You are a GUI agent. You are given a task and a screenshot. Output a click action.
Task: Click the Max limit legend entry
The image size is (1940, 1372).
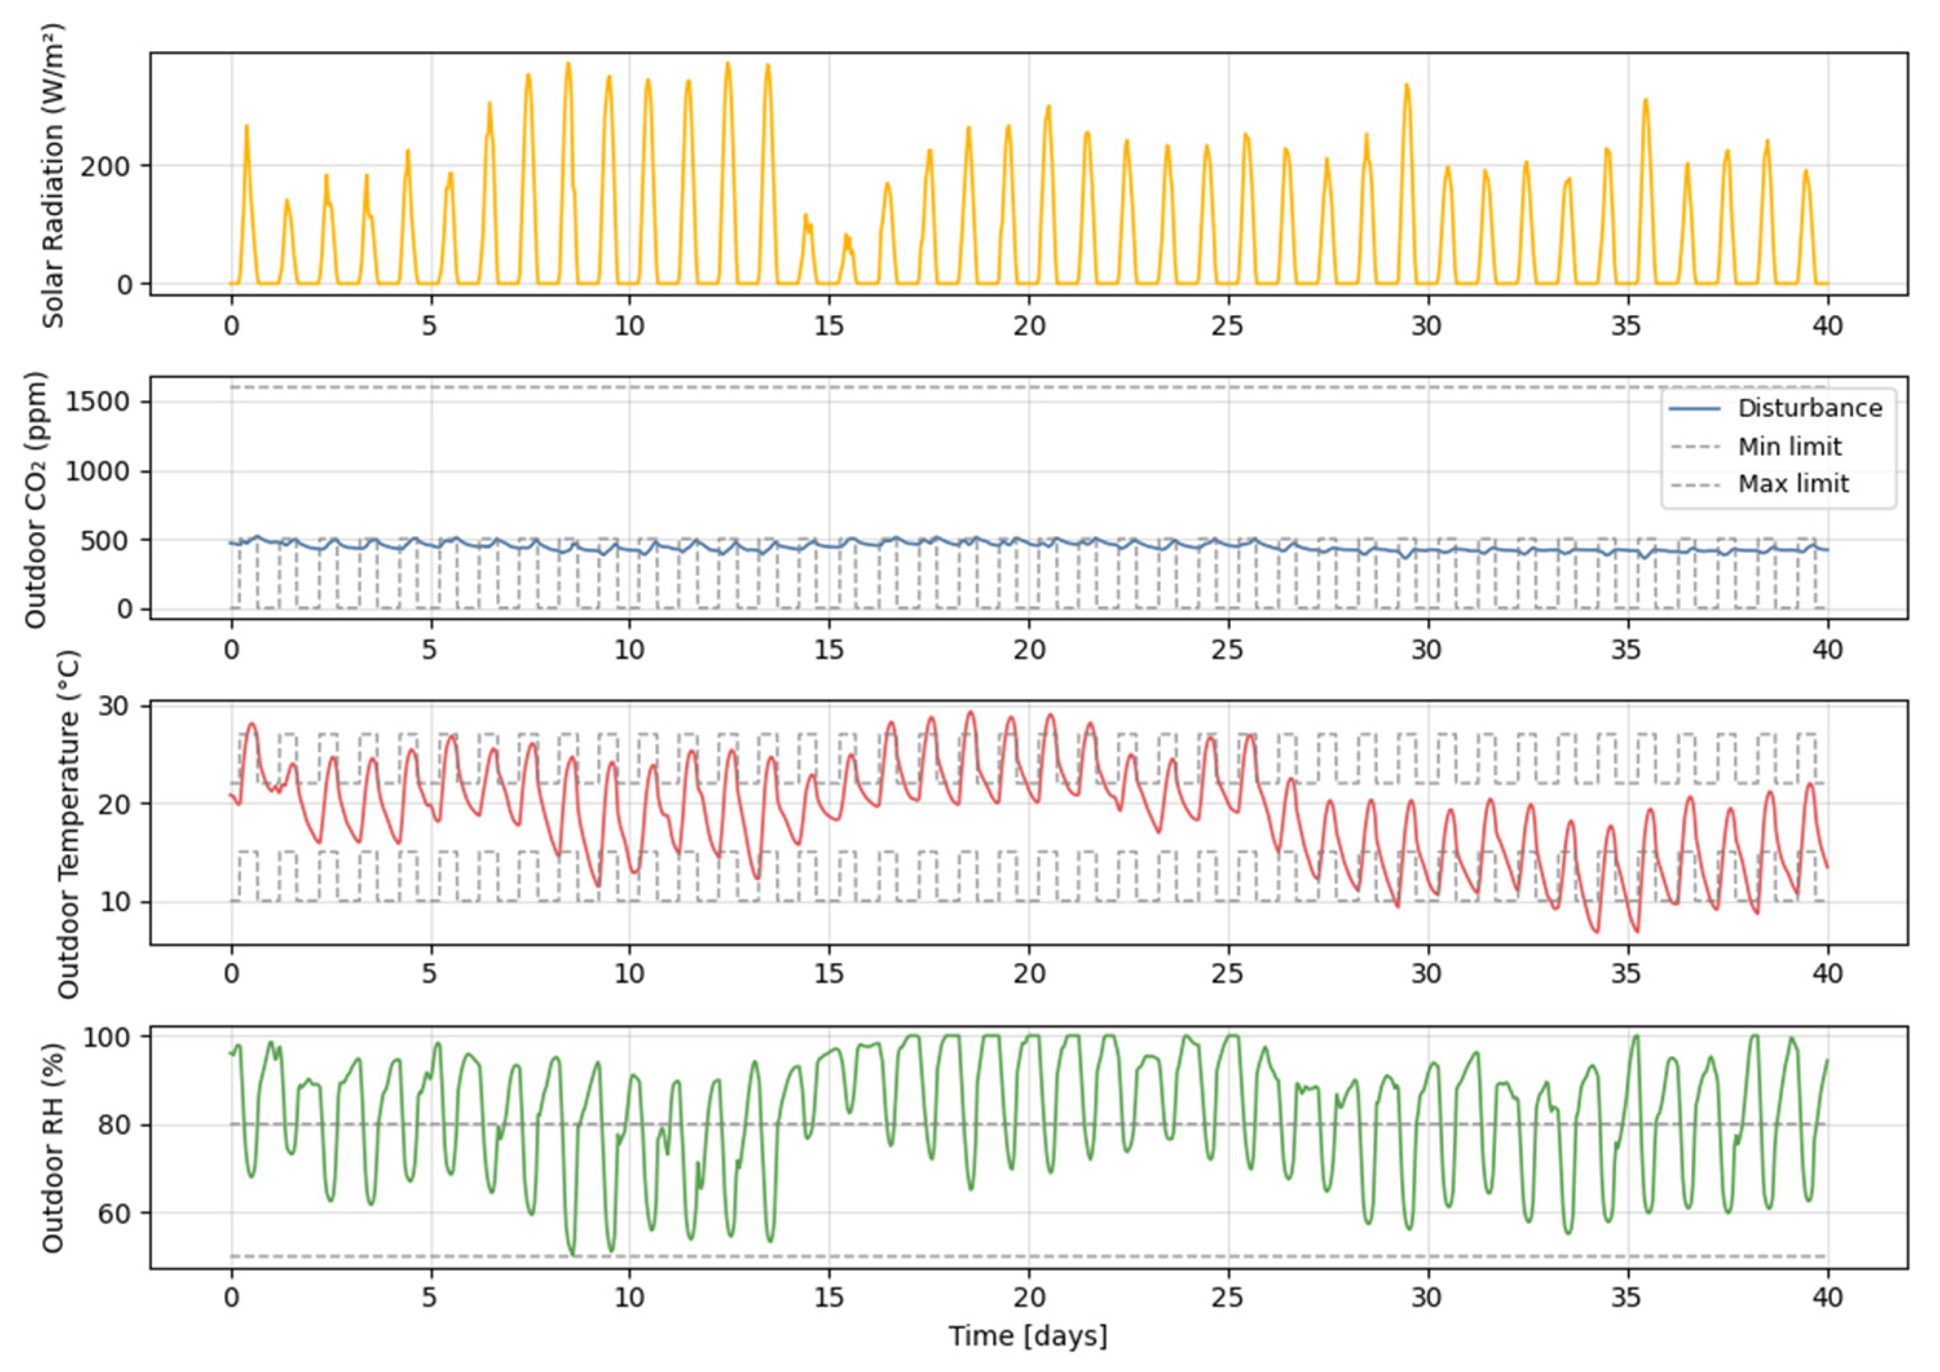point(1793,484)
